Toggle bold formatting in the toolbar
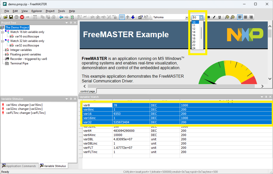Viewport: 273px width, 174px height. tap(208, 17)
